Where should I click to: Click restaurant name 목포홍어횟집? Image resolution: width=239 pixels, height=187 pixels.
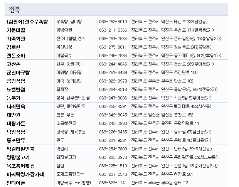20,166
